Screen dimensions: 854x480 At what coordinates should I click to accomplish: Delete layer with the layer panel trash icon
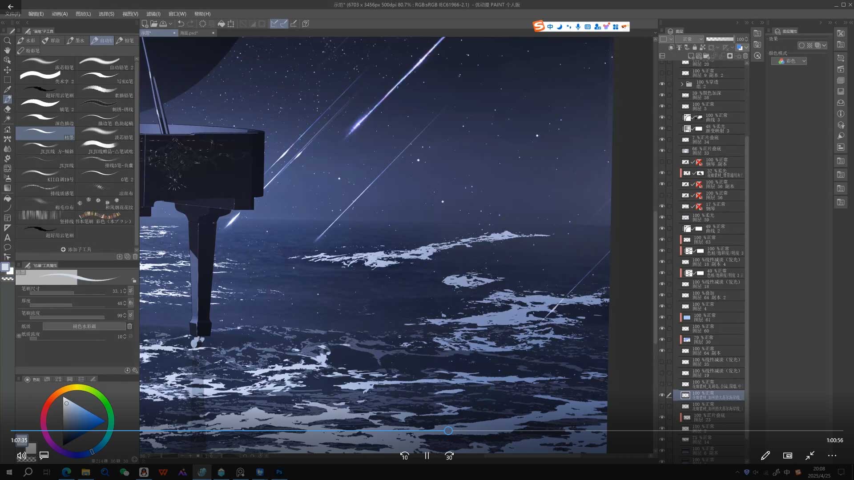point(745,56)
